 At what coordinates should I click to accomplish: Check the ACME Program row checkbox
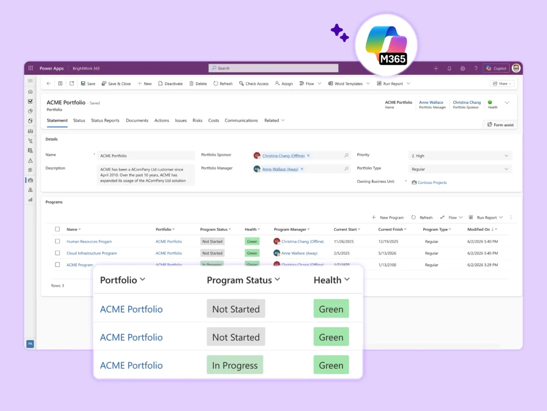click(x=57, y=265)
